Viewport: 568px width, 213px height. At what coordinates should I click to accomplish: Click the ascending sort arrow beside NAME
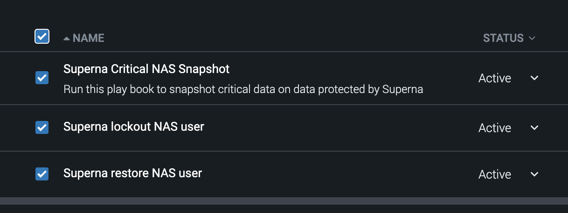[x=67, y=38]
